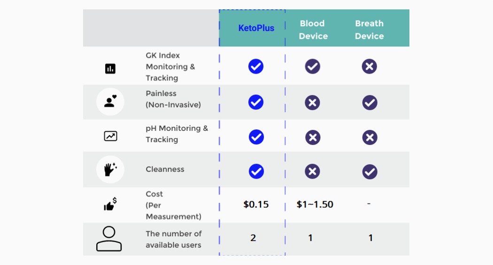This screenshot has height=265, width=493.
Task: Click the KetoPlus $0.15 cost value
Action: [x=256, y=204]
